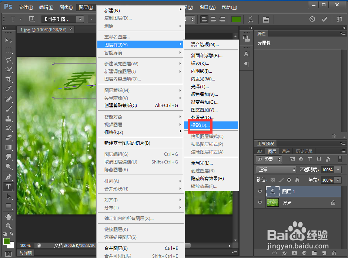Viewport: 348px width, 258px height.
Task: Select the Eyedropper tool
Action: 9,89
